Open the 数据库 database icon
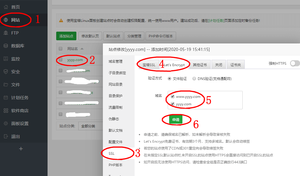Screen dimensions: 300x176 (x=6, y=46)
